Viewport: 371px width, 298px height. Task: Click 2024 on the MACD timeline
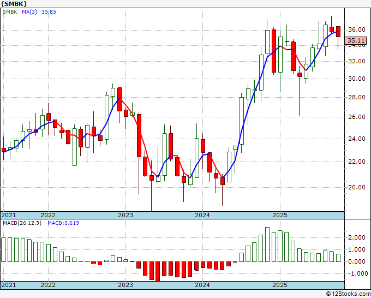[202, 285]
